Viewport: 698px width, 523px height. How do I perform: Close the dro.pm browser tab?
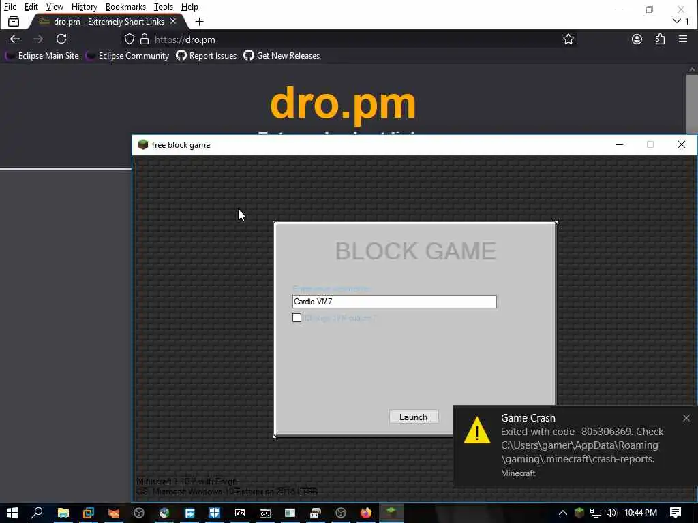(x=173, y=21)
